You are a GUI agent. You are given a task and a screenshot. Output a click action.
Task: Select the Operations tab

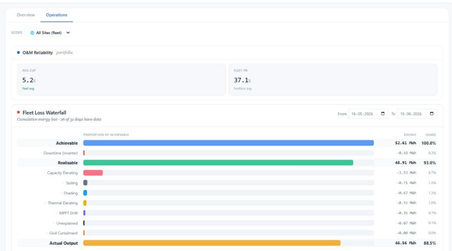coord(56,15)
